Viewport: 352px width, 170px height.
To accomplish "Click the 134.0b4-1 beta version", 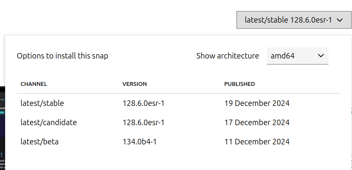I will pos(139,142).
